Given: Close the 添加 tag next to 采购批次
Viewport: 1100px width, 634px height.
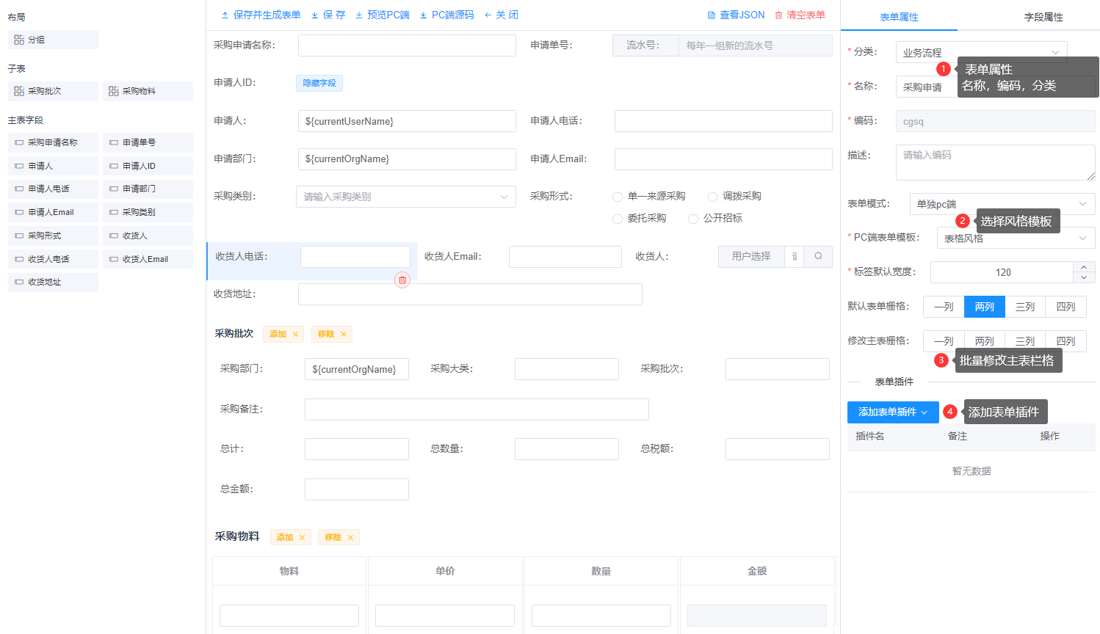Looking at the screenshot, I should 295,334.
